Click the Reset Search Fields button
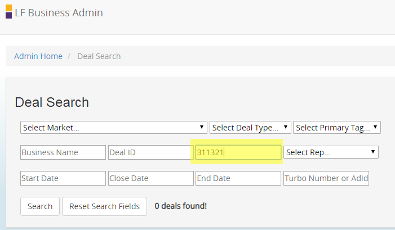The width and height of the screenshot is (395, 230). 105,206
